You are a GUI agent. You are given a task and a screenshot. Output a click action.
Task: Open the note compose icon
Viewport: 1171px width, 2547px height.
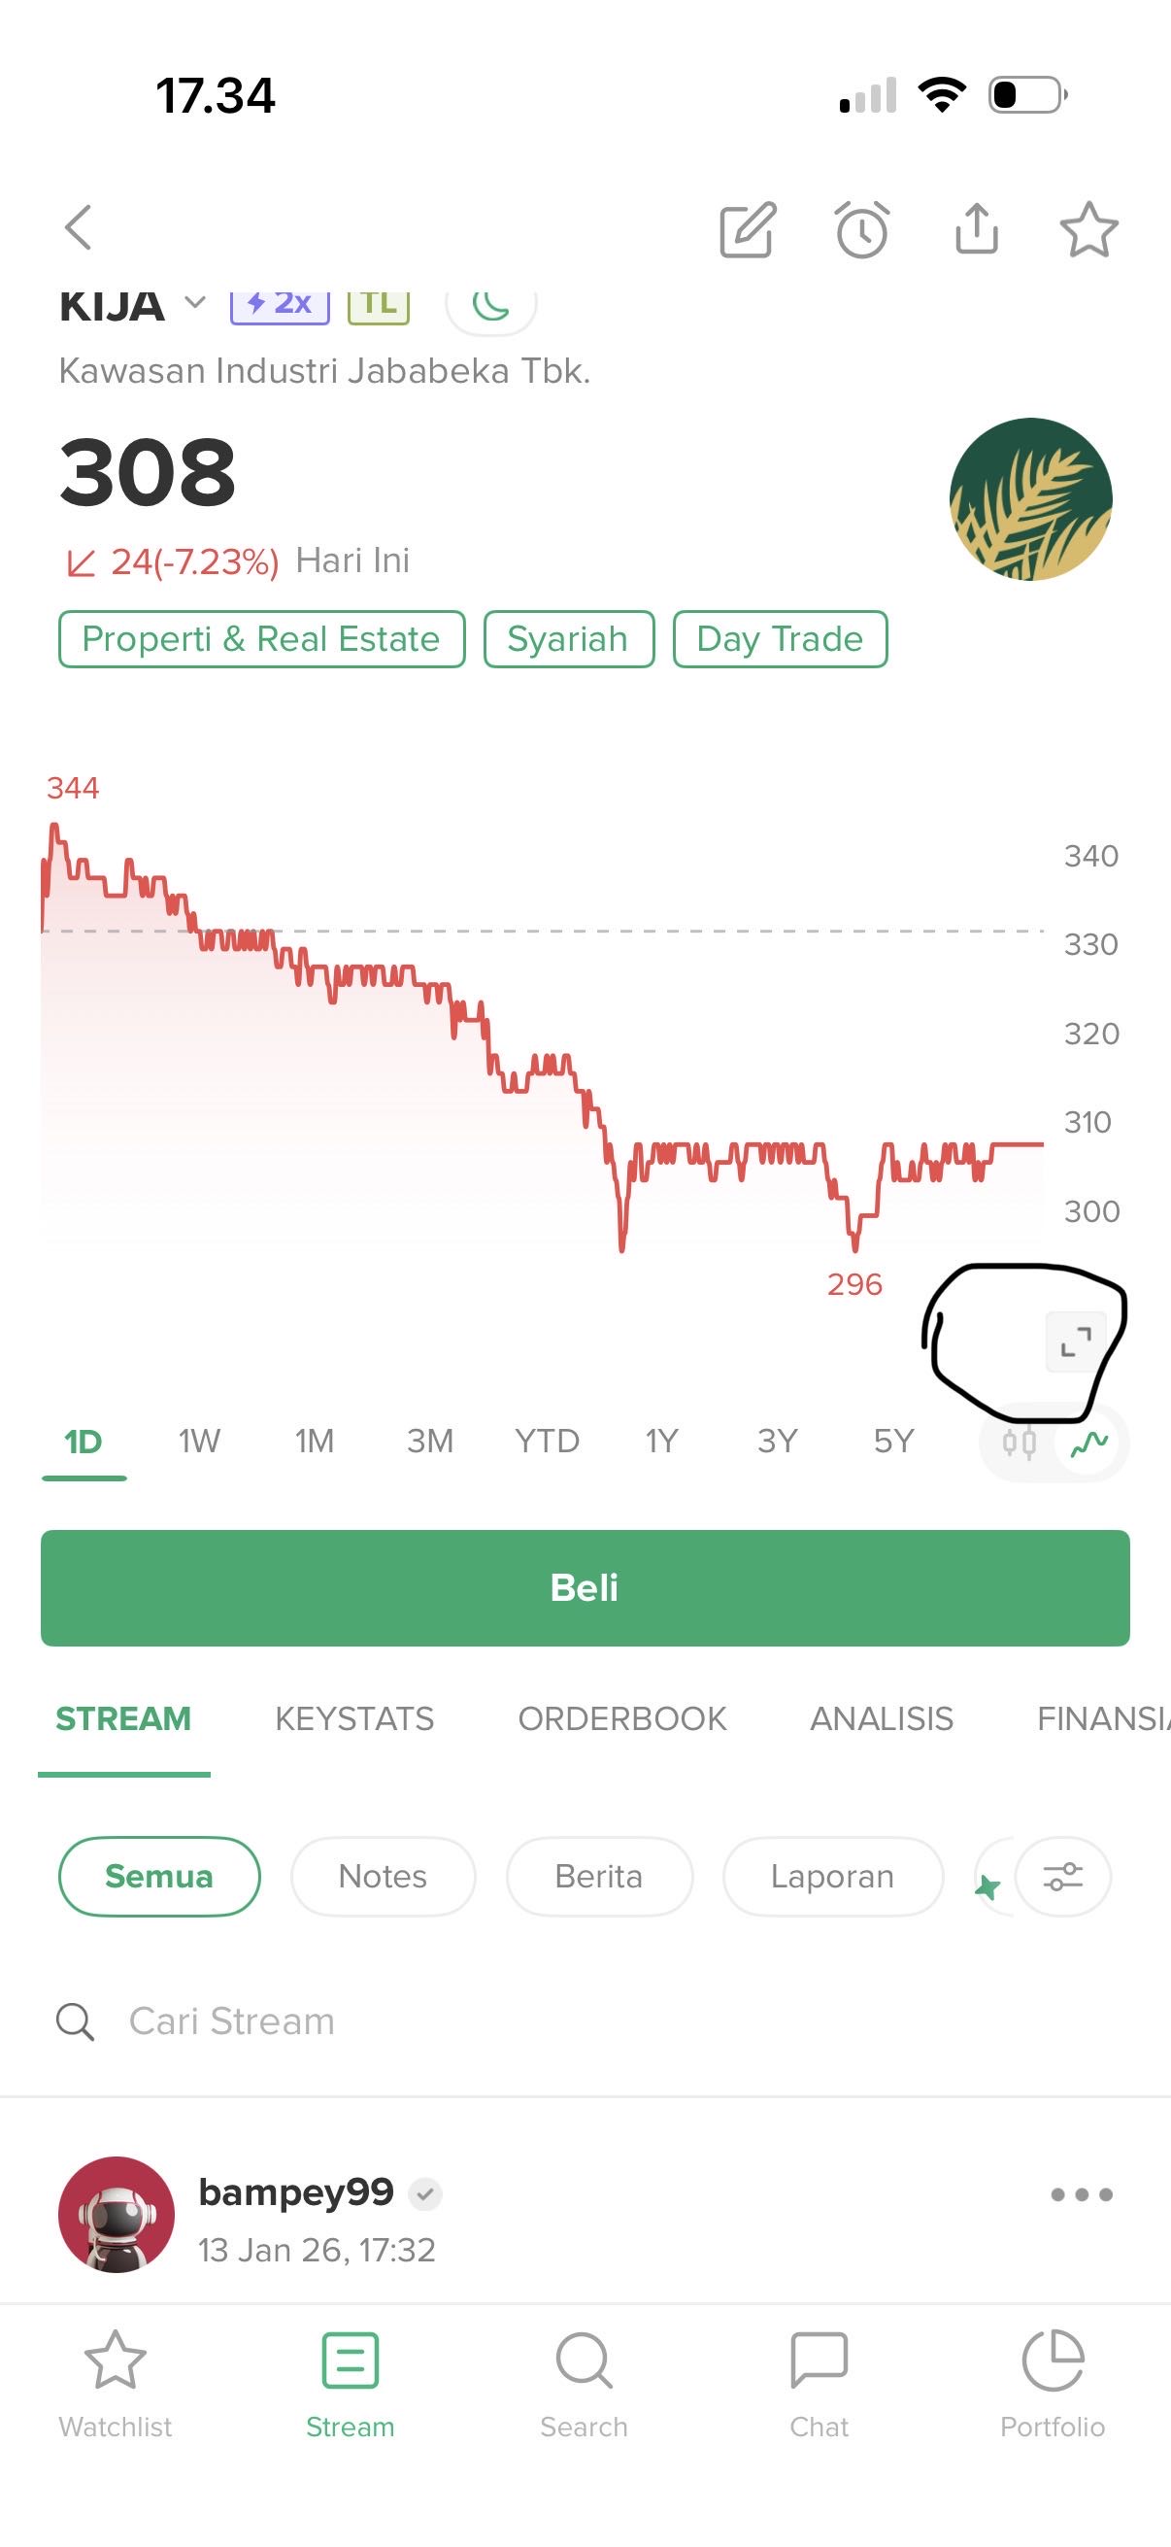pyautogui.click(x=748, y=230)
